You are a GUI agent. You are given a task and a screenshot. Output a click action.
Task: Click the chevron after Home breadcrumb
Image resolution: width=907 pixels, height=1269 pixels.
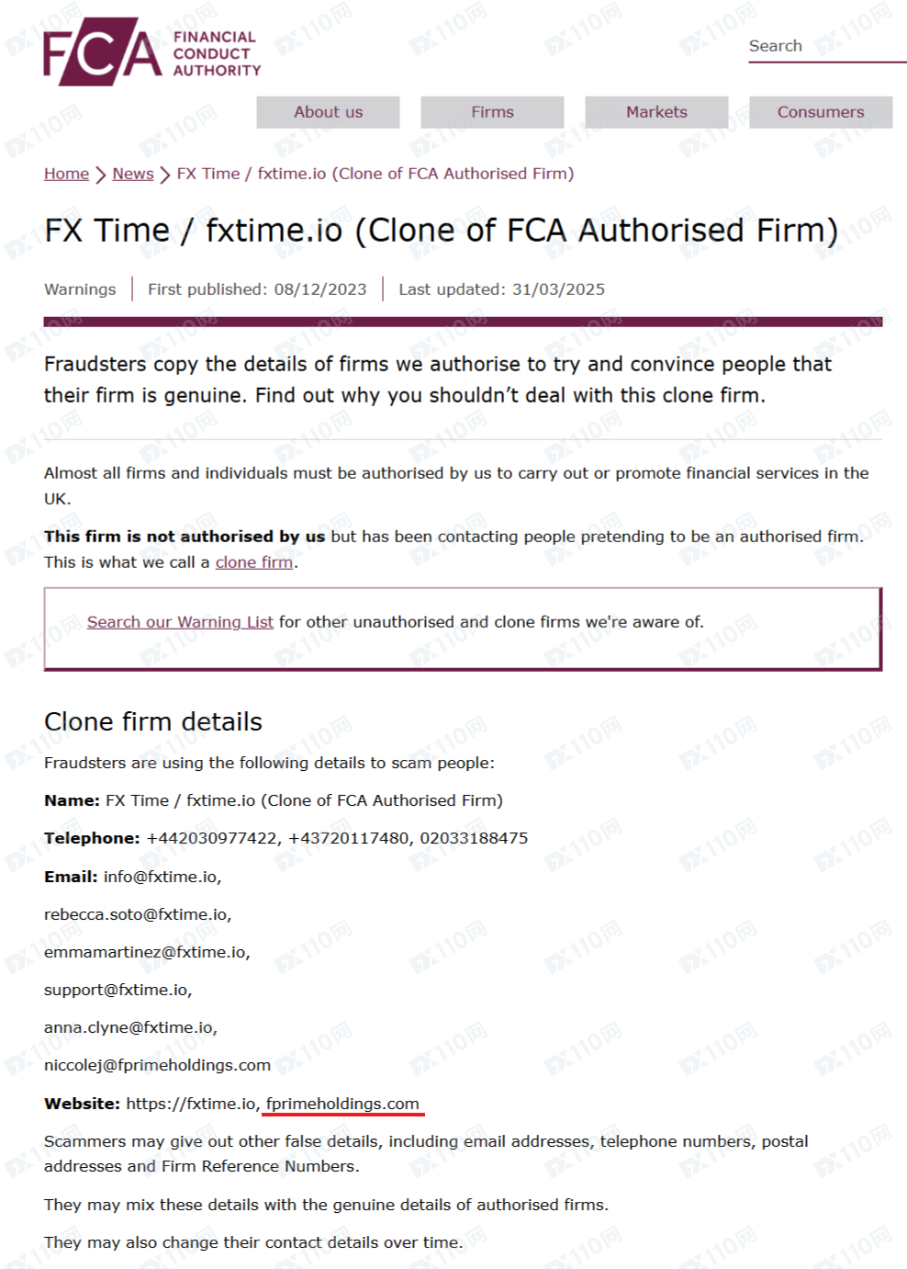(x=101, y=175)
